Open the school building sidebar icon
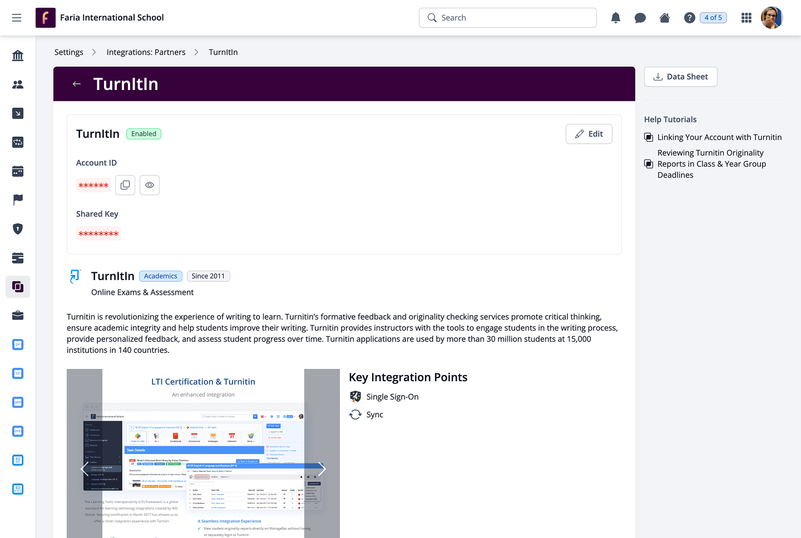This screenshot has width=801, height=538. [x=18, y=56]
